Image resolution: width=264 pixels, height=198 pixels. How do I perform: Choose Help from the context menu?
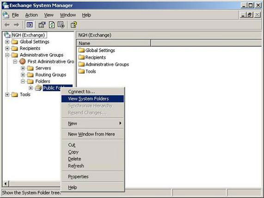click(92, 187)
